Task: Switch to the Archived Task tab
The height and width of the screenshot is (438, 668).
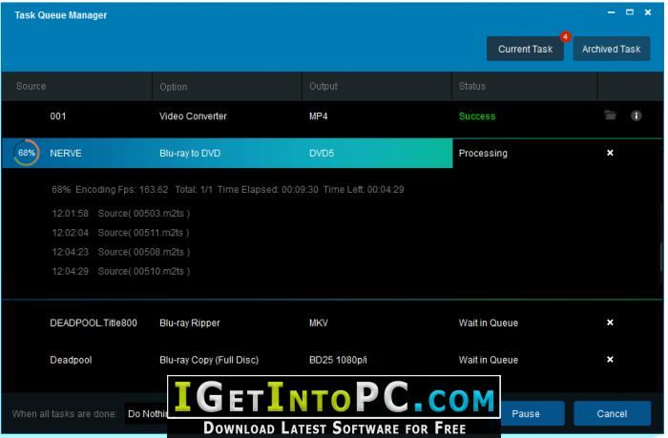Action: 612,49
